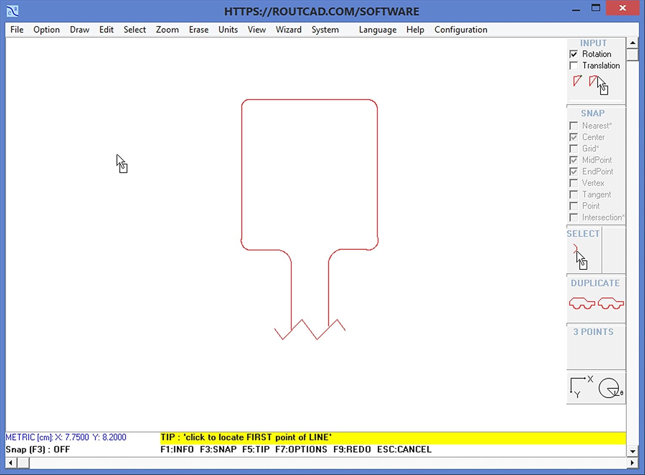Disable the Rotation input checkbox
Viewport: 645px width, 475px height.
(574, 54)
